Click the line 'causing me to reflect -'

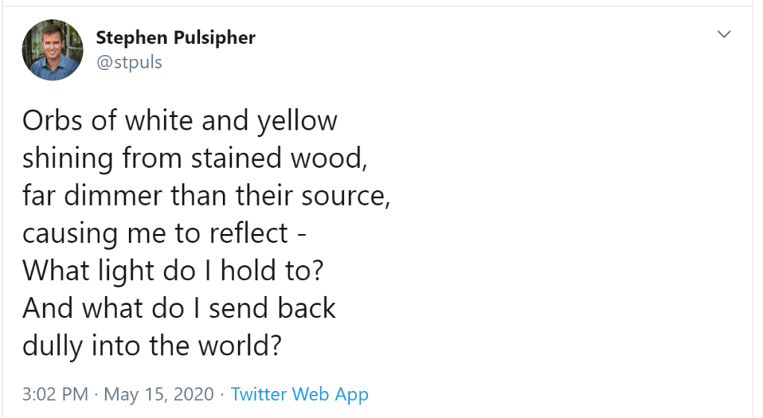point(164,233)
